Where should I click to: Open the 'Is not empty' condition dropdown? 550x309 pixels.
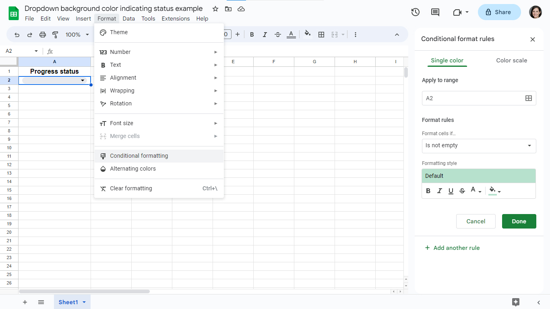[479, 146]
